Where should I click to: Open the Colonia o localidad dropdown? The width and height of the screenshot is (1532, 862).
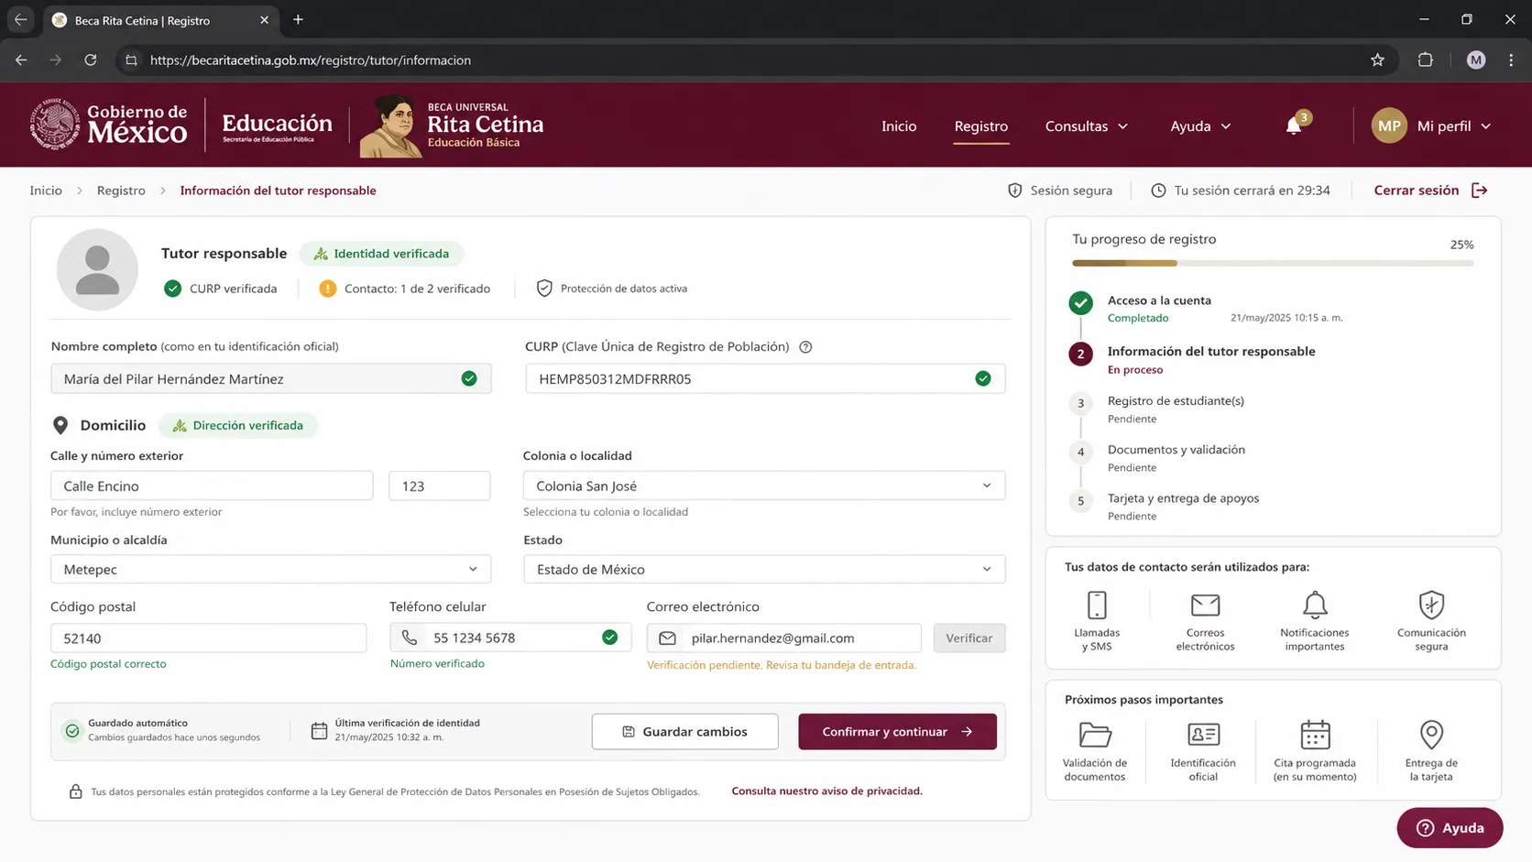tap(764, 486)
